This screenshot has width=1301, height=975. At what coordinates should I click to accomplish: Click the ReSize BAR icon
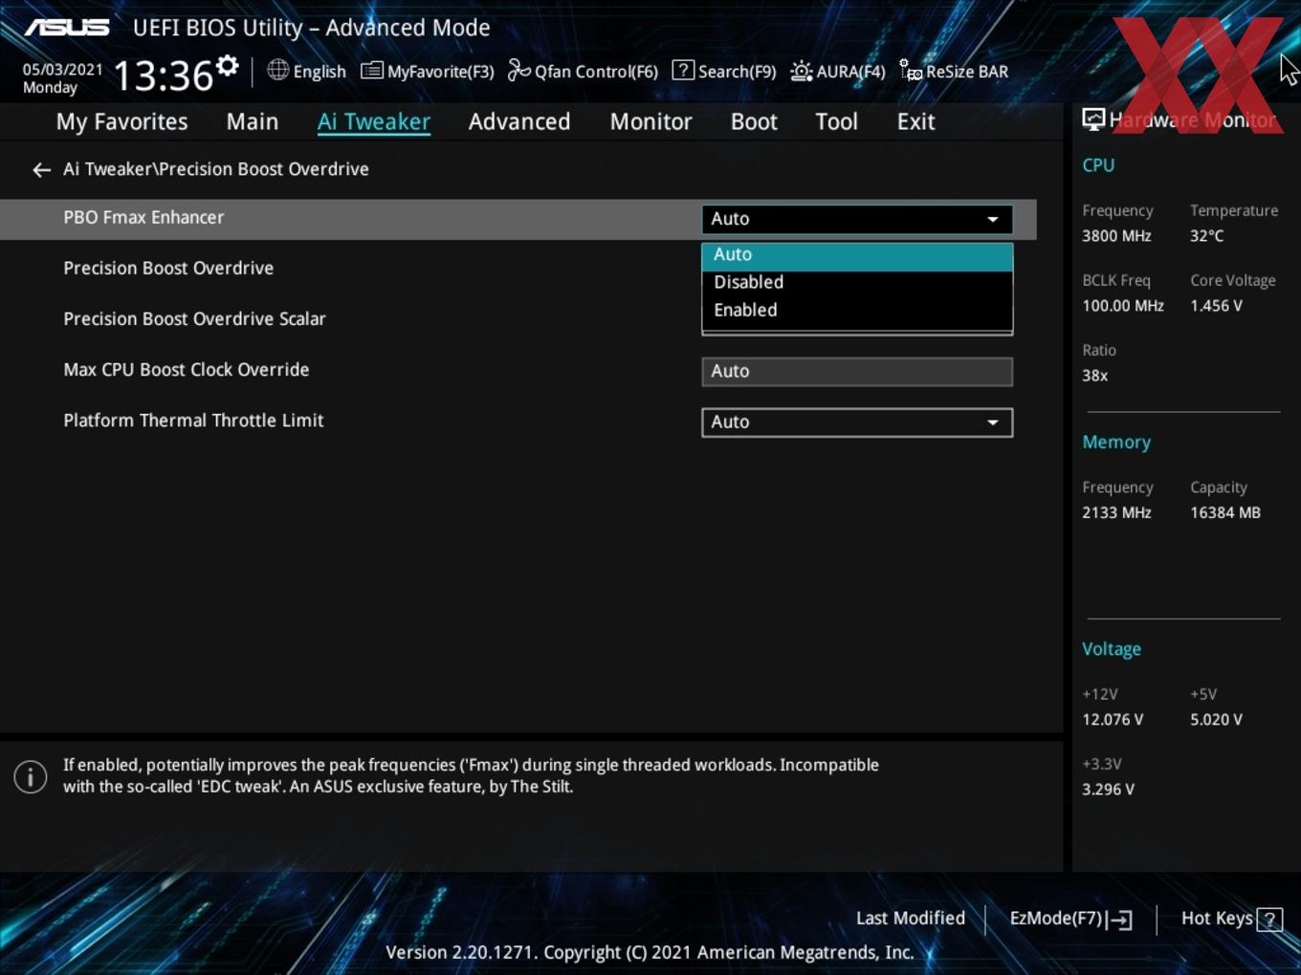tap(910, 71)
